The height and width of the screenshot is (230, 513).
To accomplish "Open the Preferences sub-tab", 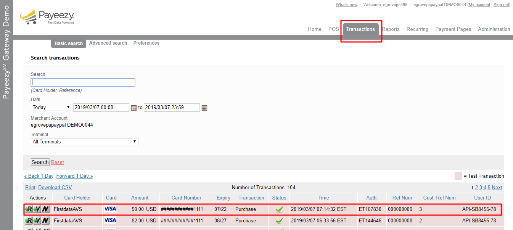I will coord(146,43).
